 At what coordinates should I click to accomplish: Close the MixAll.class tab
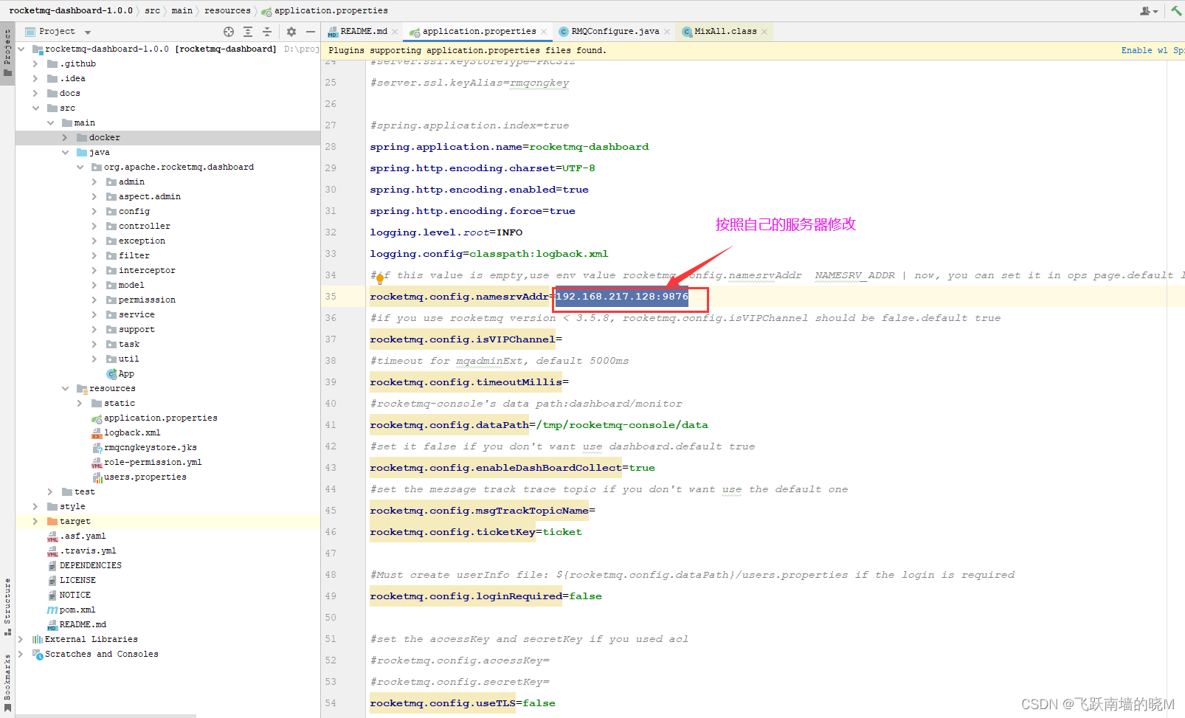click(764, 32)
